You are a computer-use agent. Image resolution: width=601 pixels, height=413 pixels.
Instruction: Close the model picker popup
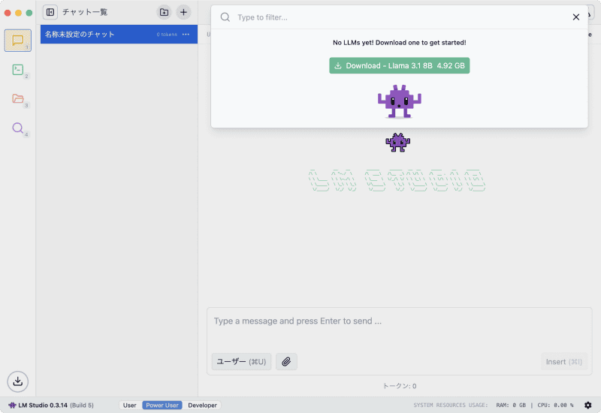coord(575,17)
